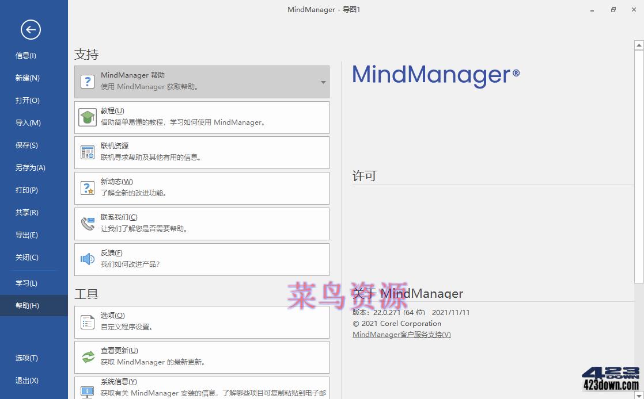The image size is (644, 399).
Task: Expand the MindManager 帮助 dropdown arrow
Action: [x=323, y=81]
